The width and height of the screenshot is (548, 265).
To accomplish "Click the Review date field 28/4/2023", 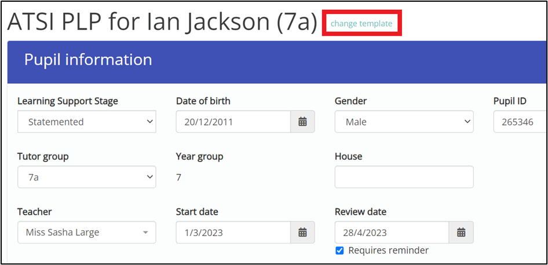I will pyautogui.click(x=392, y=232).
